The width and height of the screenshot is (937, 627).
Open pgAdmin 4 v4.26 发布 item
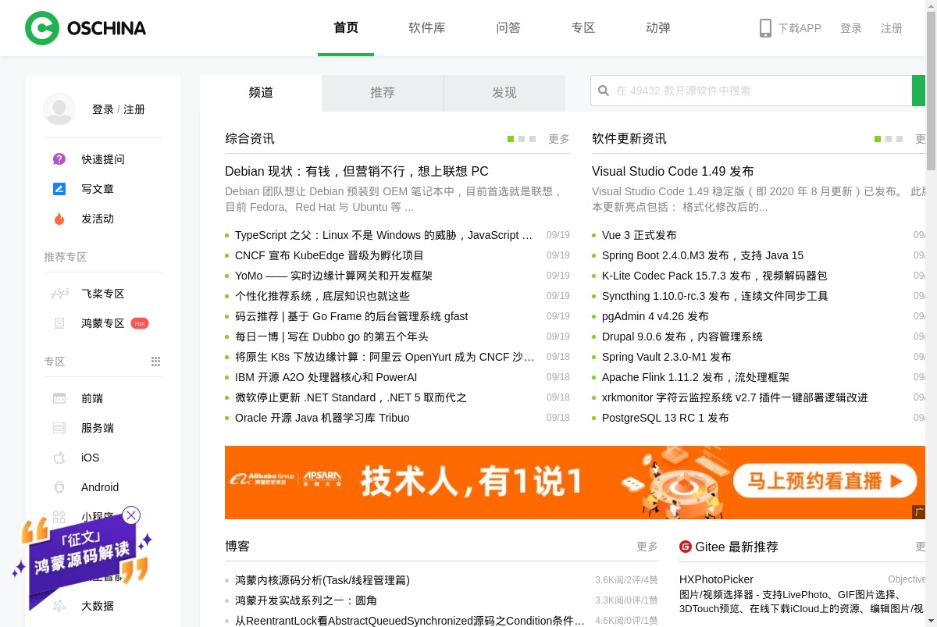tap(655, 316)
